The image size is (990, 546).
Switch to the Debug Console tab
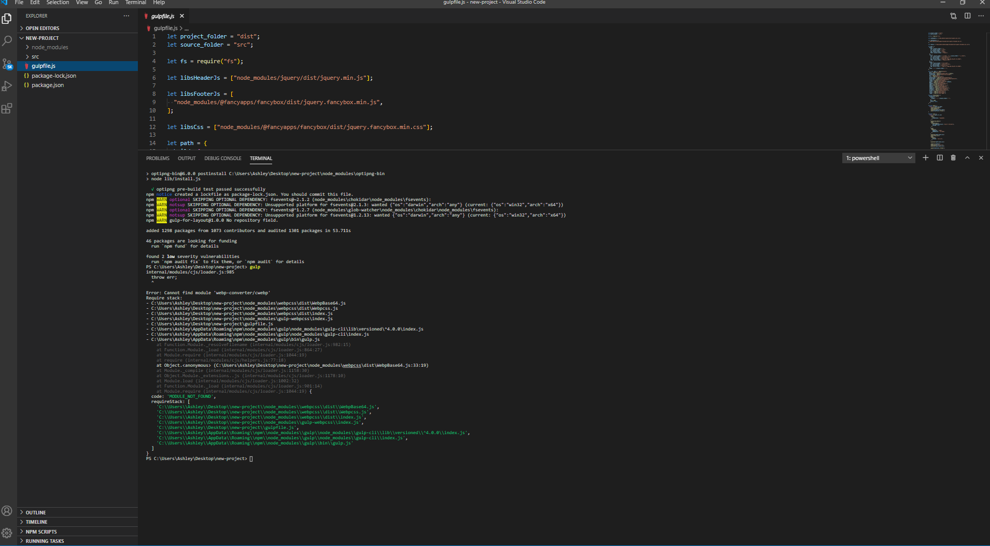[223, 159]
